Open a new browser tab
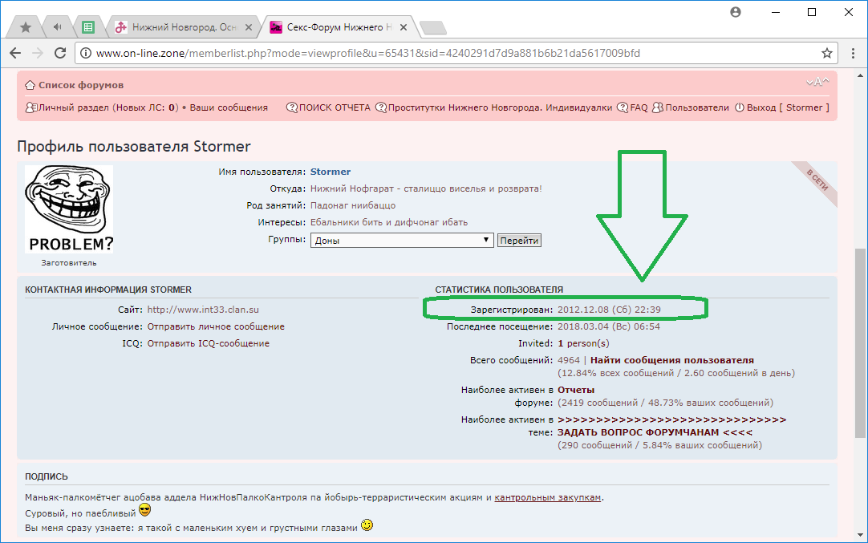The image size is (868, 543). point(433,28)
